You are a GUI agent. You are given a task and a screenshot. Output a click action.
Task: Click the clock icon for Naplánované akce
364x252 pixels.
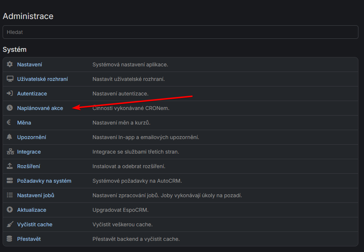tap(10, 108)
